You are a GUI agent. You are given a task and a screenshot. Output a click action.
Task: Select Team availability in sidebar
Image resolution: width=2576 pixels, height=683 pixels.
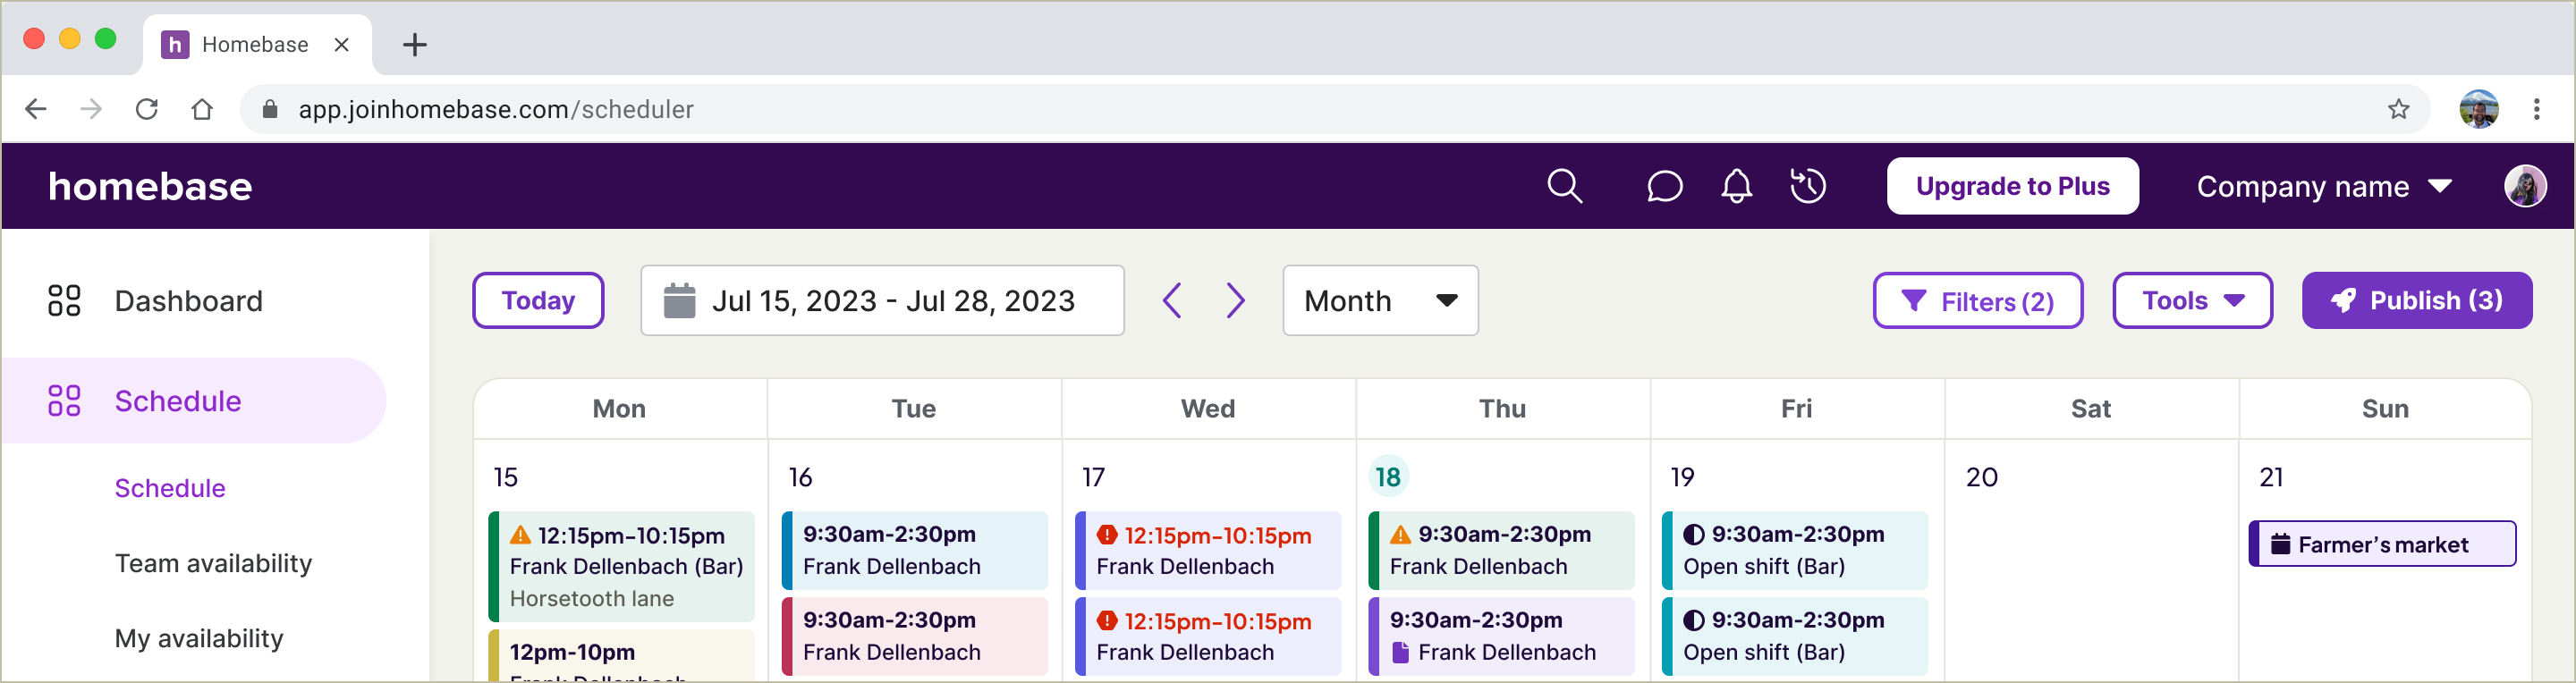[x=213, y=563]
